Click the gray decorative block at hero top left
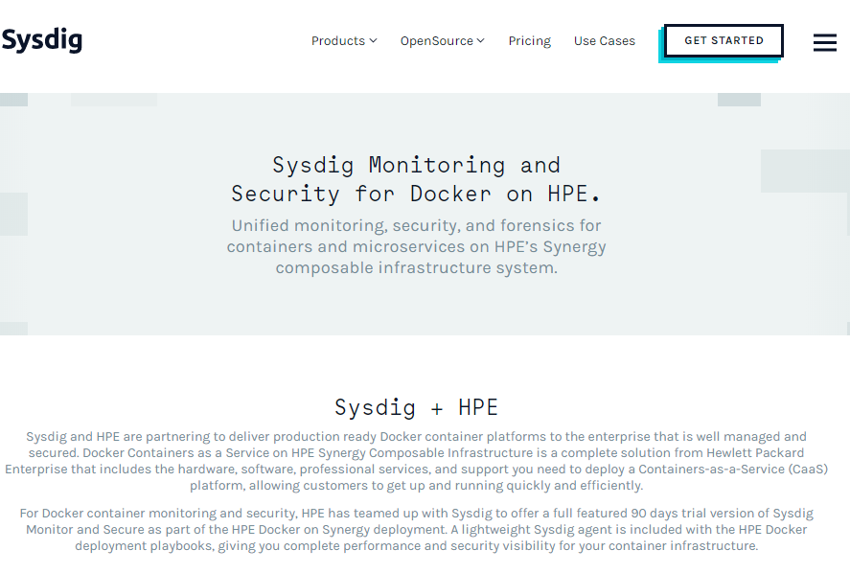The image size is (850, 573). pyautogui.click(x=114, y=100)
